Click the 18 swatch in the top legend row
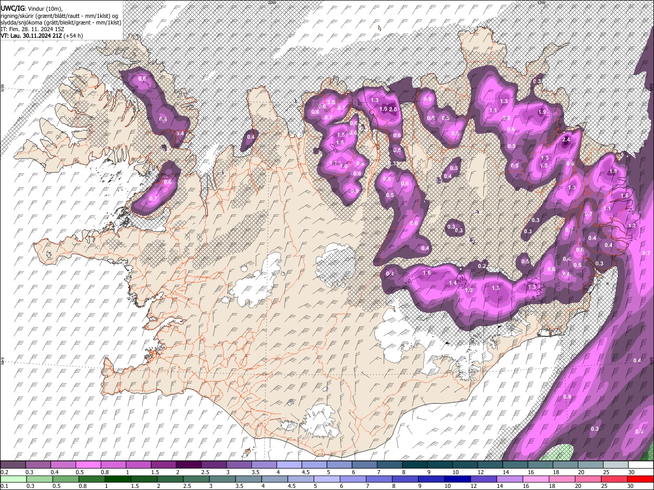 [565, 465]
